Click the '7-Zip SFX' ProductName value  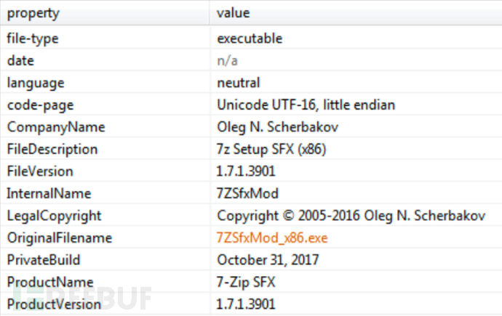[x=246, y=282]
